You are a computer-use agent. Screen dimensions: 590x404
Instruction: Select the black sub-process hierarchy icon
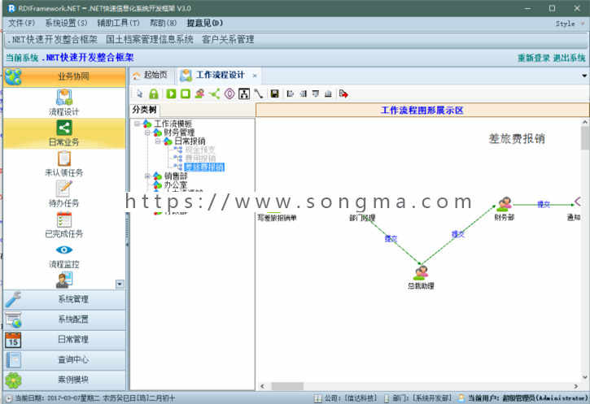coord(244,93)
